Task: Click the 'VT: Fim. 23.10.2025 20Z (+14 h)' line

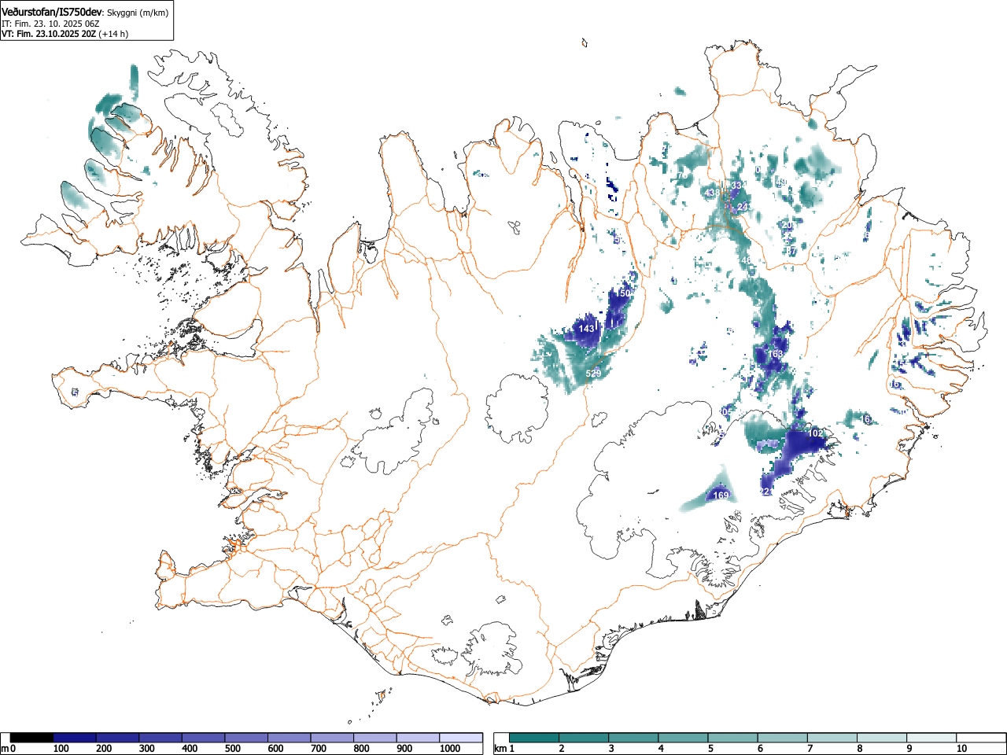Action: tap(65, 34)
